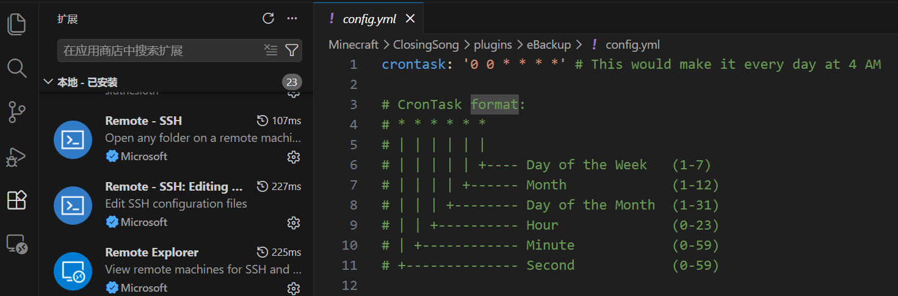The width and height of the screenshot is (898, 296).
Task: Open the extensions panel more actions menu
Action: point(292,18)
